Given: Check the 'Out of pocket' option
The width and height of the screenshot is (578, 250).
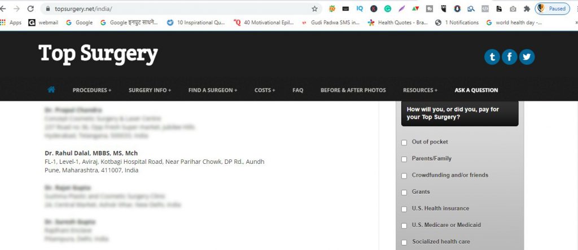Looking at the screenshot, I should (404, 142).
